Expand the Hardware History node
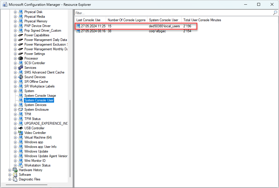The image size is (279, 188). 10,170
